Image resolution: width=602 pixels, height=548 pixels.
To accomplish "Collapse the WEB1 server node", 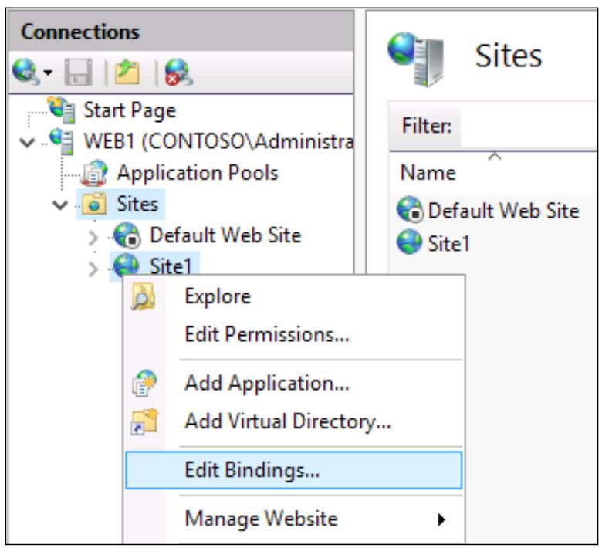I will pos(27,143).
